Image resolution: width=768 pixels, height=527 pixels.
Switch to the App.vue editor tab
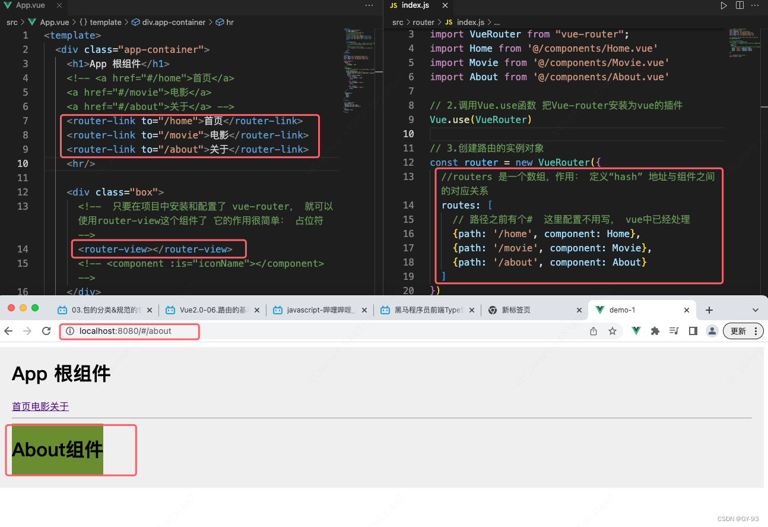point(30,5)
